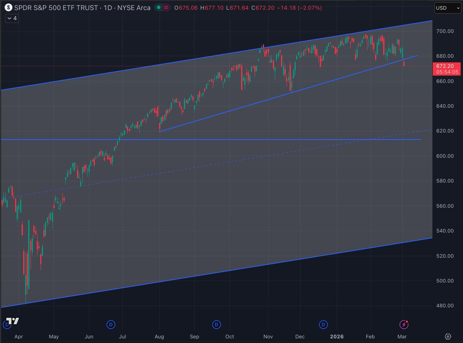Click the Dec label on time axis

pyautogui.click(x=300, y=336)
